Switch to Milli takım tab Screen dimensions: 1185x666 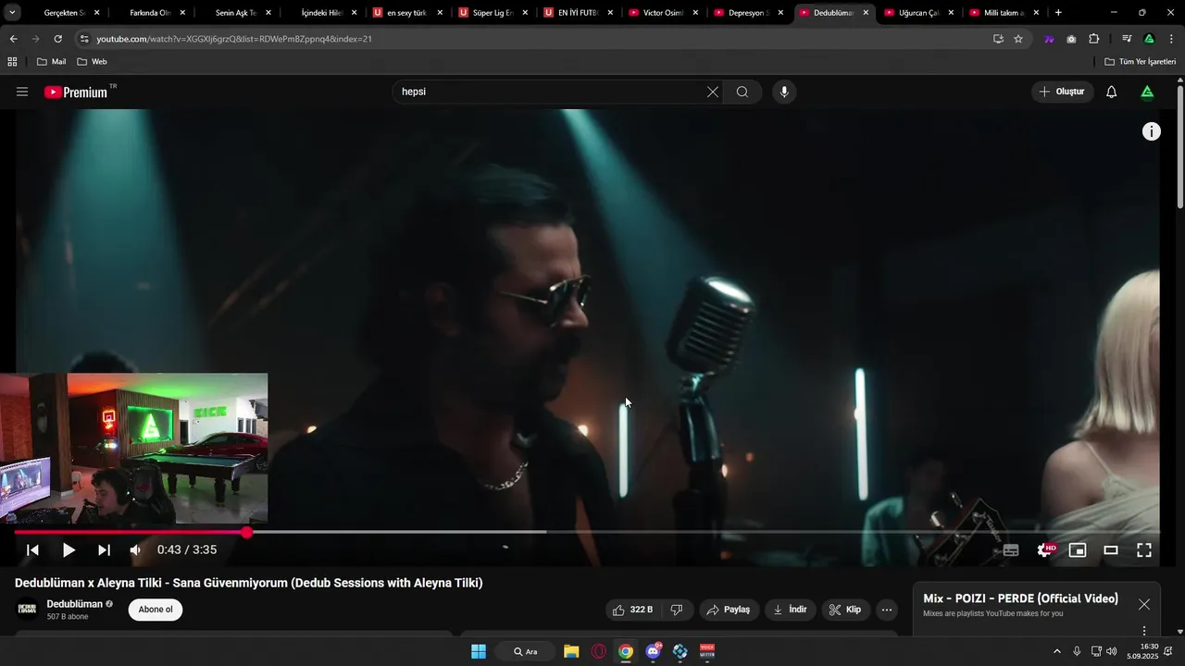tap(1003, 13)
